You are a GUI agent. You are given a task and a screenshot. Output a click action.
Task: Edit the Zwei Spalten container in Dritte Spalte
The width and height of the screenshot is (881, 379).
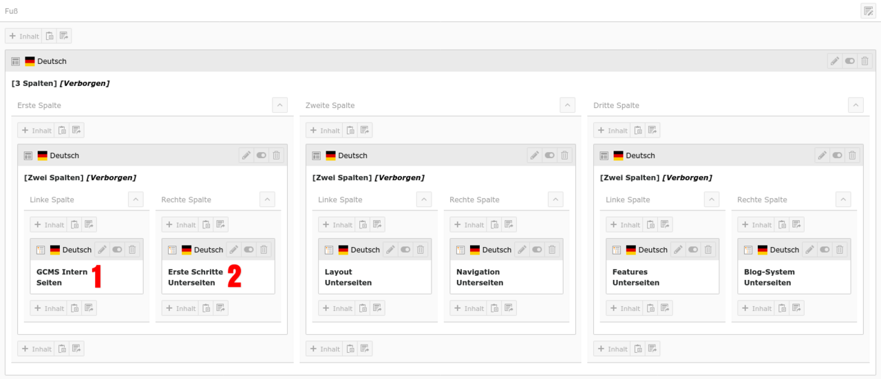click(x=822, y=155)
